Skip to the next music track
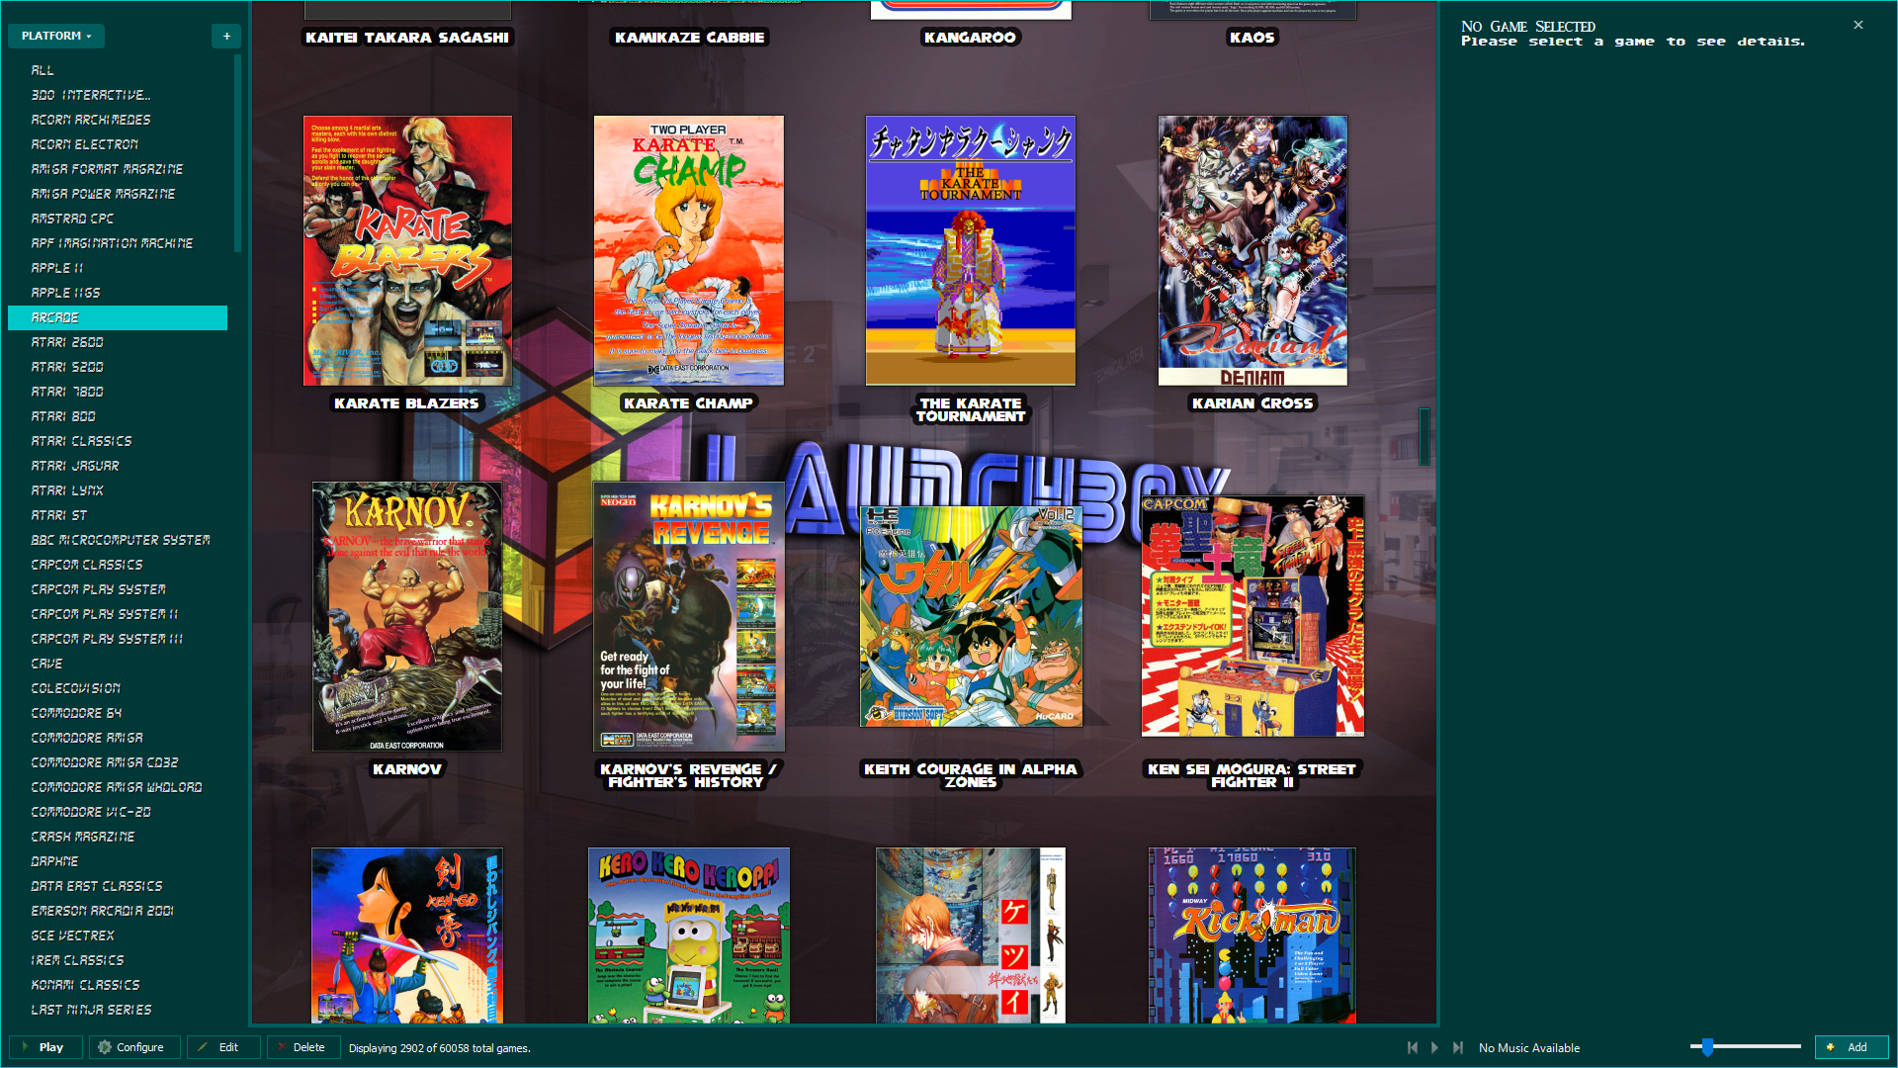Screen dimensions: 1898x1068 coord(1458,1047)
